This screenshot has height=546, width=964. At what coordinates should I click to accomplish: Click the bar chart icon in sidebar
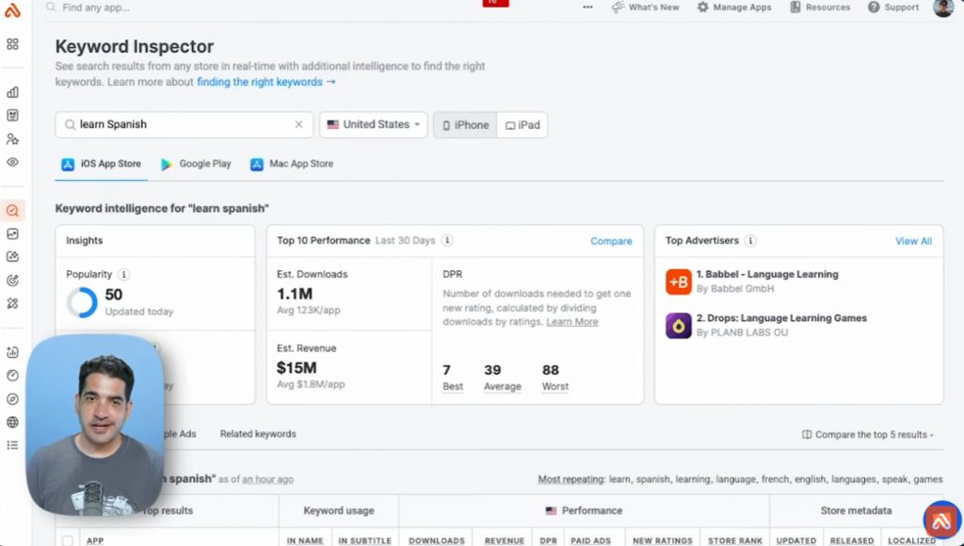coord(12,92)
